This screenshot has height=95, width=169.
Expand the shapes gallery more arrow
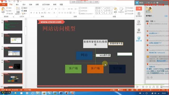(111, 13)
